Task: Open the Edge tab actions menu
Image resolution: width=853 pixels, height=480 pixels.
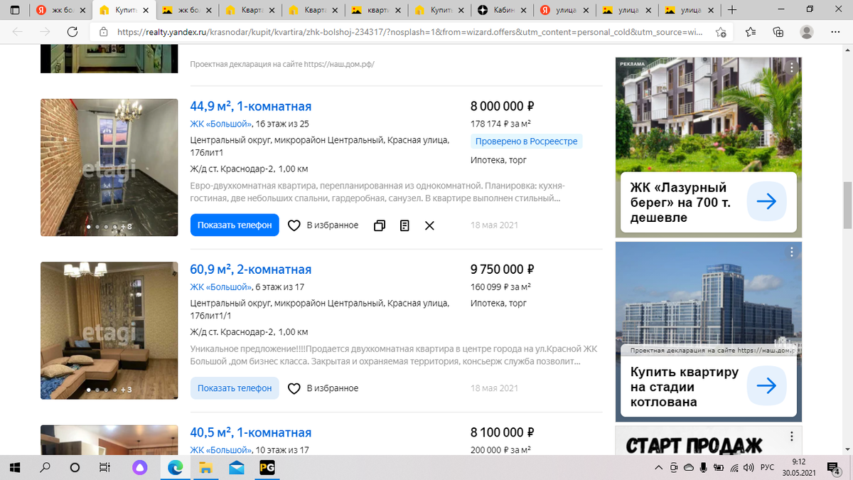Action: pos(15,10)
